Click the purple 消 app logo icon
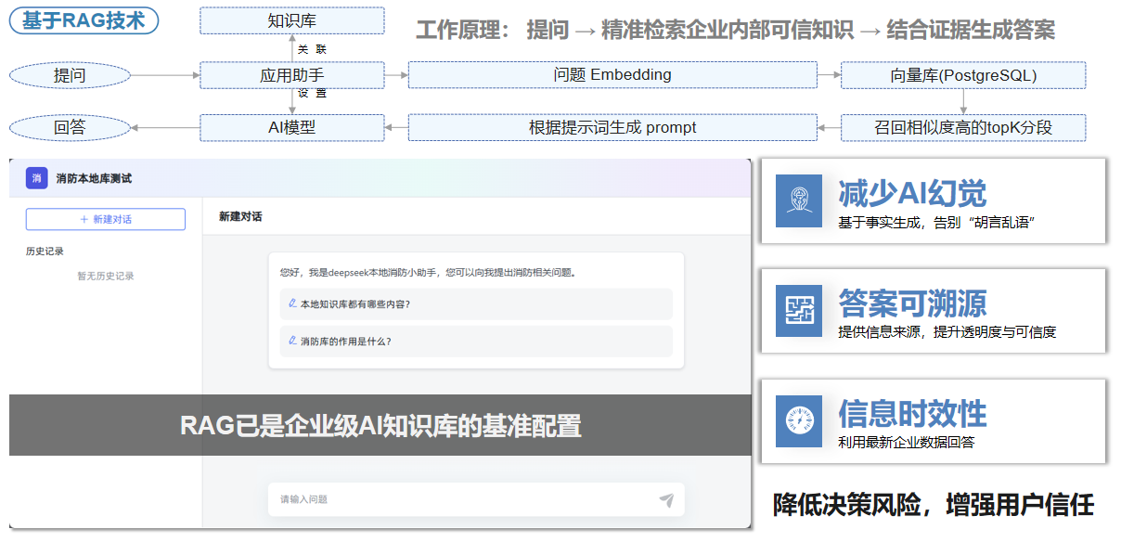Screen dimensions: 1121x542 click(36, 178)
